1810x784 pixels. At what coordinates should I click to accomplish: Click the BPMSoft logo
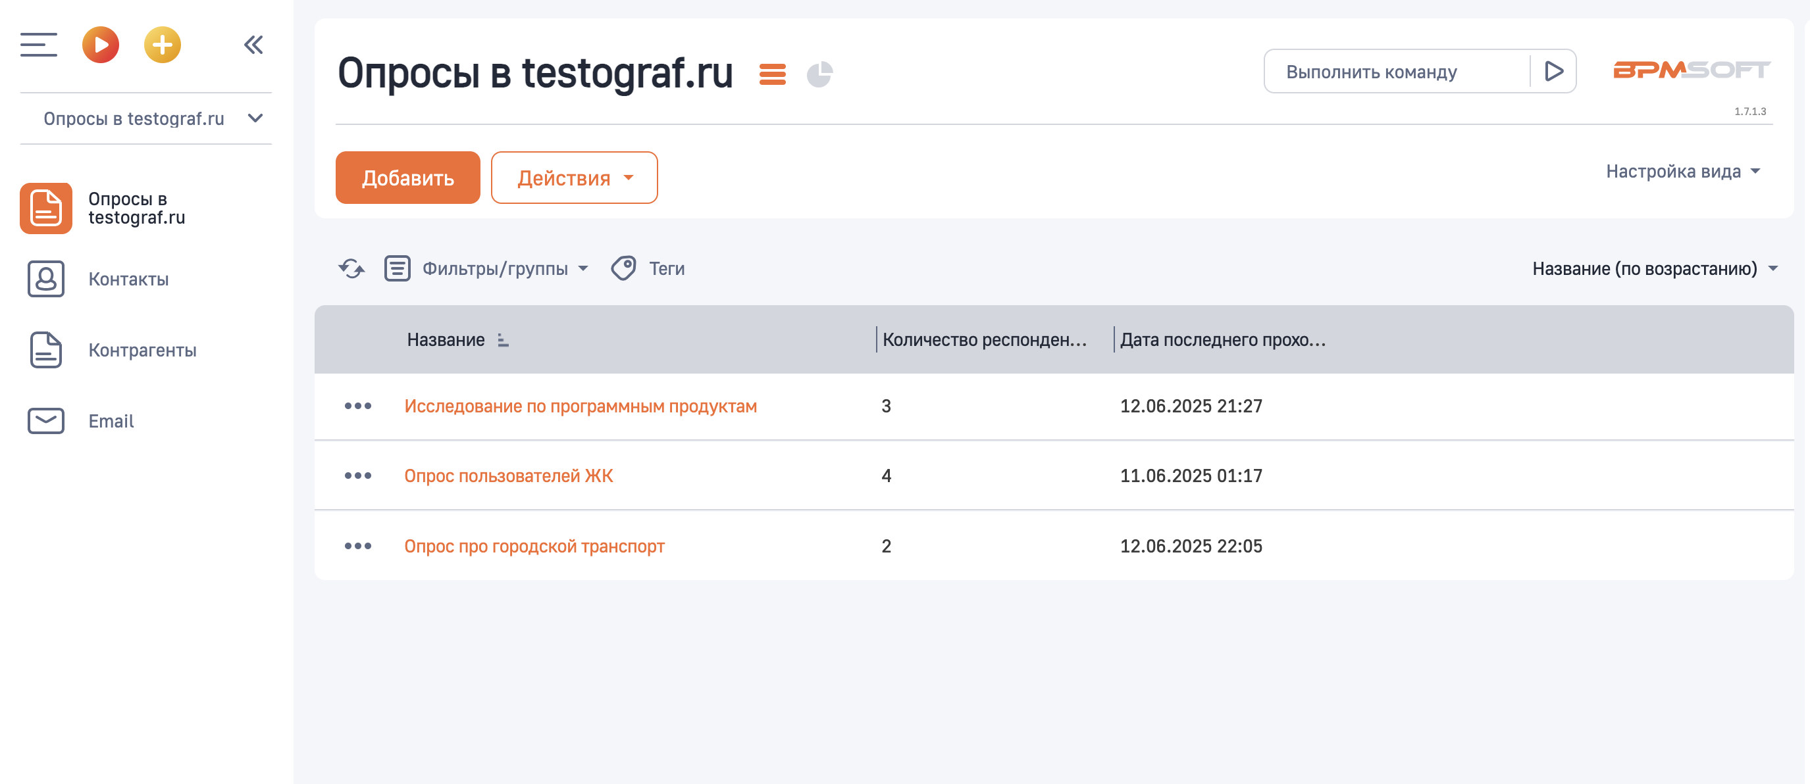[x=1692, y=70]
